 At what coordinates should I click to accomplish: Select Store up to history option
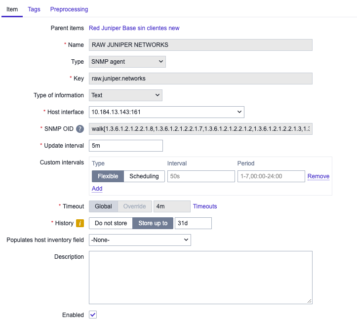point(153,223)
